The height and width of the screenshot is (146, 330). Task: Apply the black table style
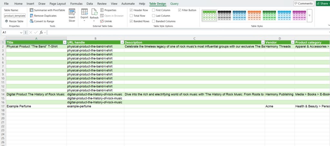tap(224, 15)
